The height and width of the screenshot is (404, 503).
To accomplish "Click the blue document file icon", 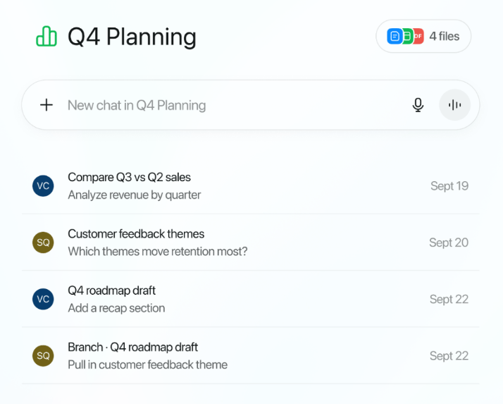I will 395,36.
